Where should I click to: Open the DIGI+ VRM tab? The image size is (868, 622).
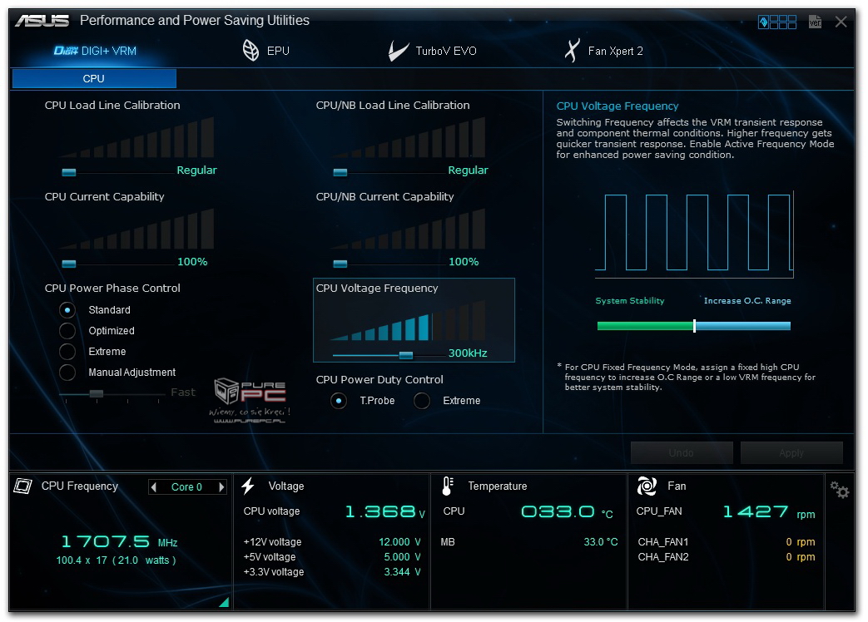tap(95, 51)
